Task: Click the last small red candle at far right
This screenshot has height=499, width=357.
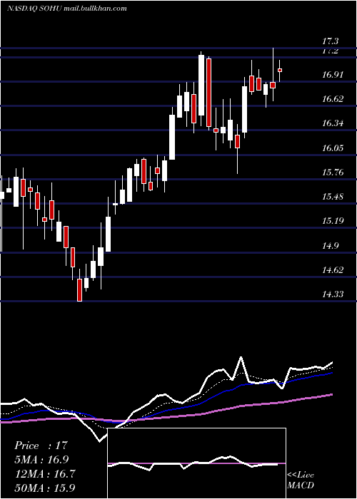Action: (280, 70)
